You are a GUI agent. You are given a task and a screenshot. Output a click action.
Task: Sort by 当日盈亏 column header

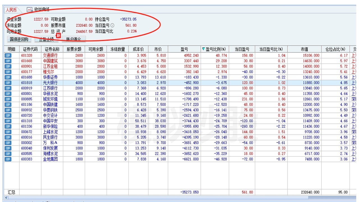242,49
